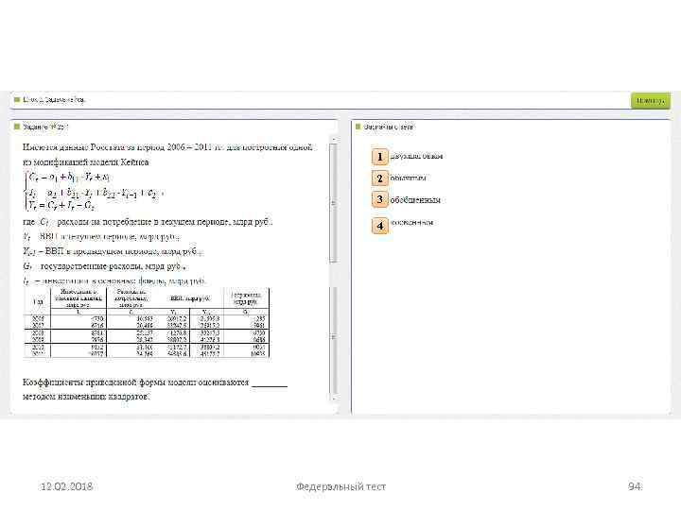The image size is (681, 510).
Task: Click the 'ВВП, млрд руб.' table header
Action: (190, 298)
